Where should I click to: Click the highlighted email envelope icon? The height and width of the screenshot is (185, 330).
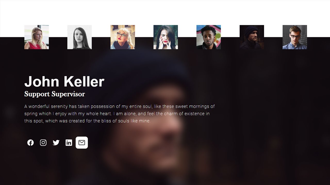click(x=82, y=143)
